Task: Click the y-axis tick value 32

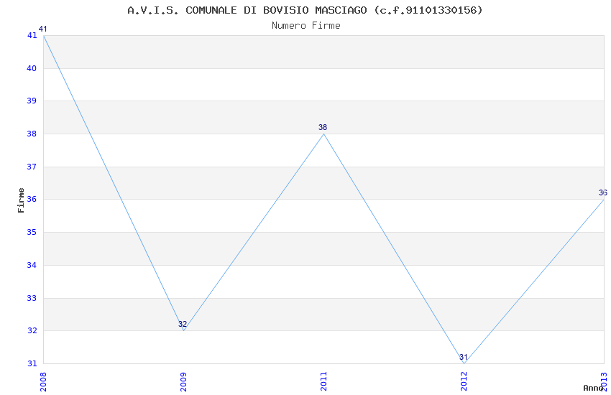Action: click(32, 331)
